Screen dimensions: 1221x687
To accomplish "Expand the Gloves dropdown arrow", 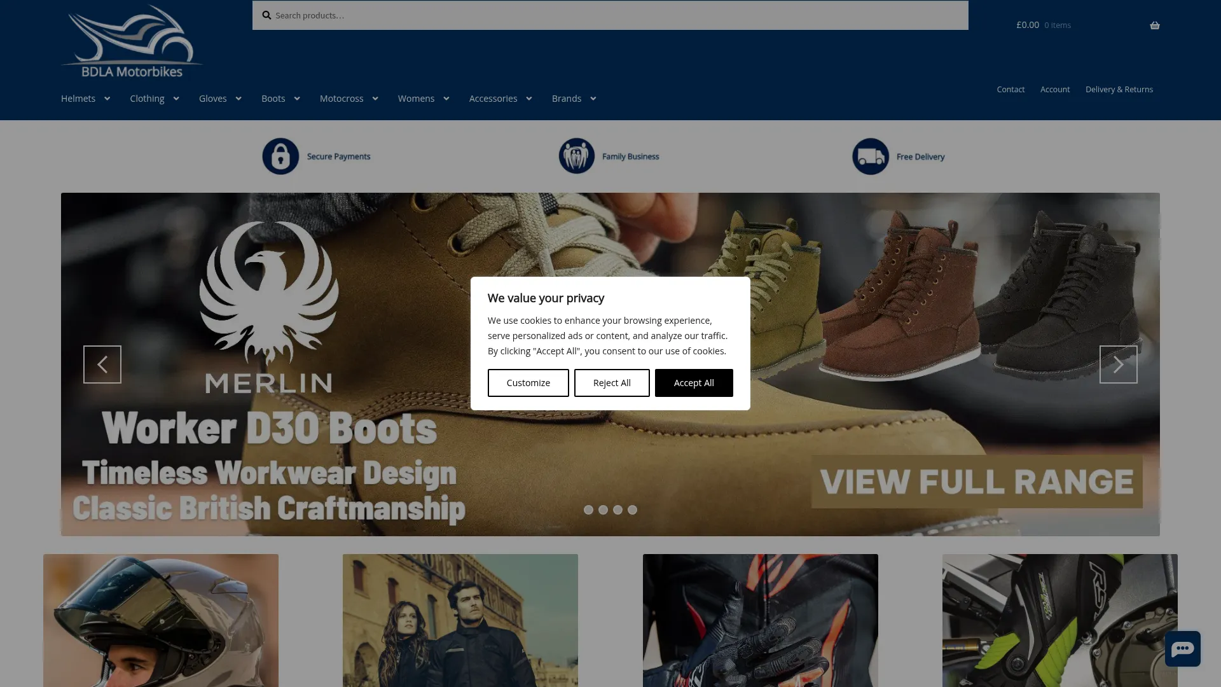I will point(238,99).
